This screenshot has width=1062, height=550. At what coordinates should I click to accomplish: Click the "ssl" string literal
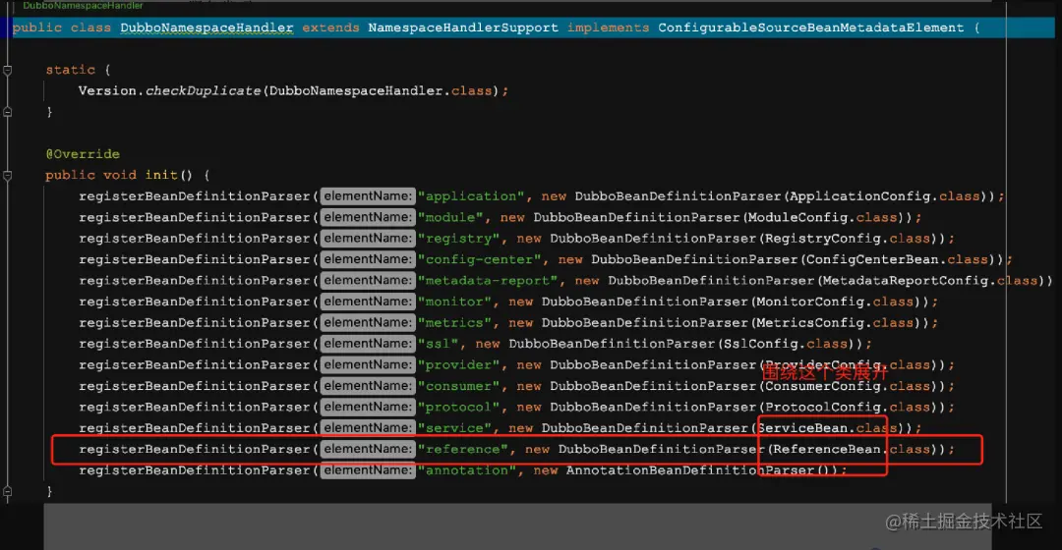pos(438,344)
